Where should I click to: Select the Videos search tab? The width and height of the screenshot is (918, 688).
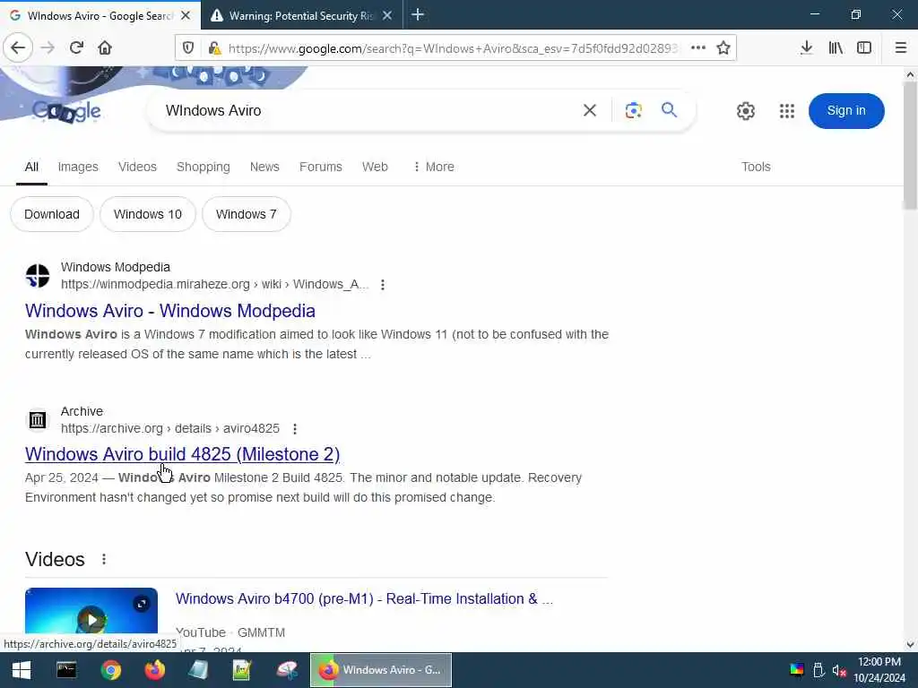137,167
